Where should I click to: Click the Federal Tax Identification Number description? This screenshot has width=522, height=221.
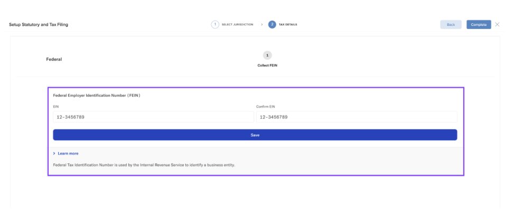coord(144,165)
